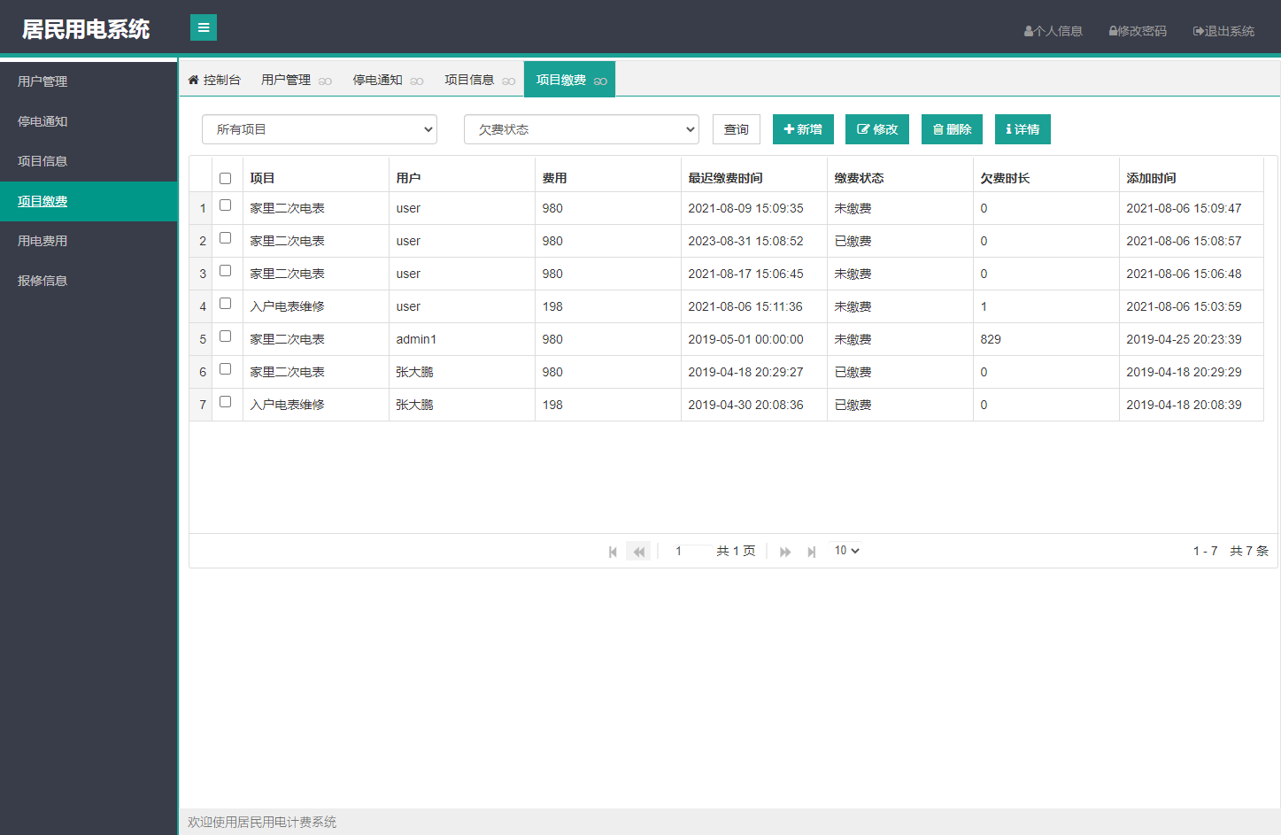Switch to the 控制台 tab
Image resolution: width=1281 pixels, height=835 pixels.
[215, 79]
